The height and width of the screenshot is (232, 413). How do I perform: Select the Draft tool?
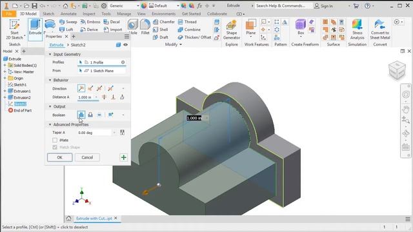coord(161,37)
